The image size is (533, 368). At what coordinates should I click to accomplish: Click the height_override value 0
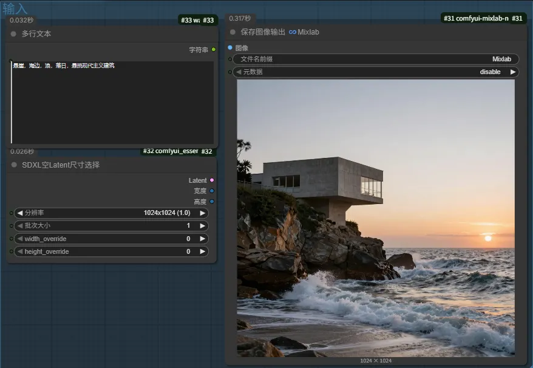[x=188, y=251]
